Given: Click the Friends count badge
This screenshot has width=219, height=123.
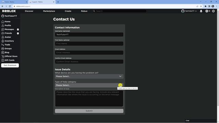Looking at the screenshot, I should click(x=18, y=33).
